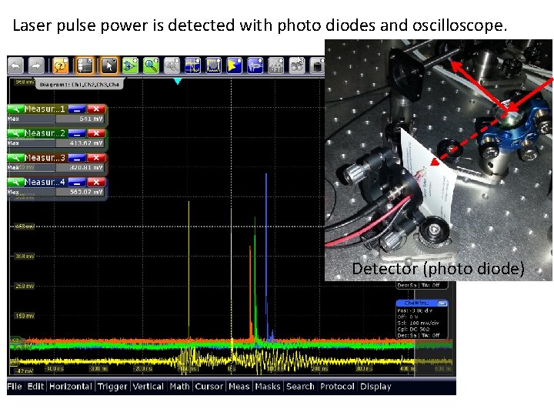Screen dimensions: 554x416
Task: Click the Redo arrow toolbar icon
Action: point(36,65)
